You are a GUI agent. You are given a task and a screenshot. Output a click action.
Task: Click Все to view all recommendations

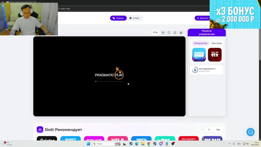[x=218, y=130]
